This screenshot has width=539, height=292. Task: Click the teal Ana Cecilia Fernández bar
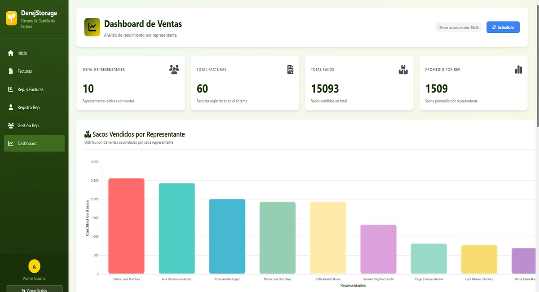pyautogui.click(x=177, y=228)
